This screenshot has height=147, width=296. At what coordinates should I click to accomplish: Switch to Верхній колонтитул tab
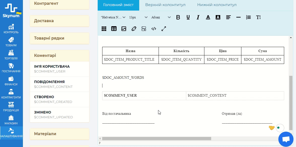[x=165, y=5]
